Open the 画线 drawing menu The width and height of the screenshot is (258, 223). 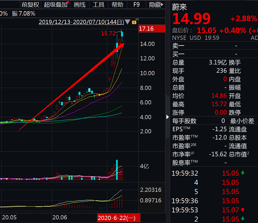80,5
